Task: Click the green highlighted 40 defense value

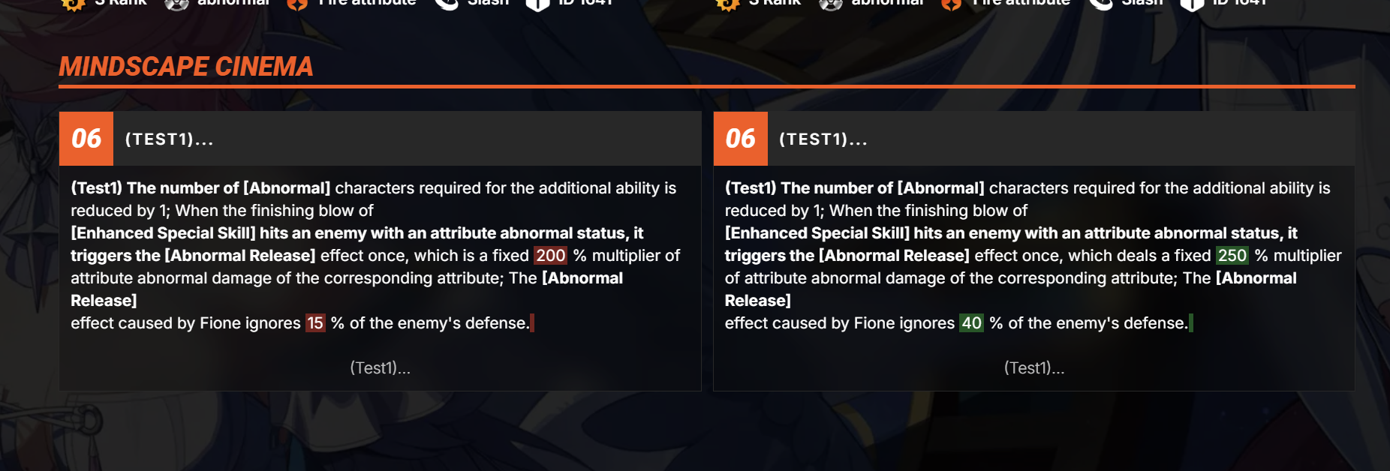Action: [x=972, y=323]
